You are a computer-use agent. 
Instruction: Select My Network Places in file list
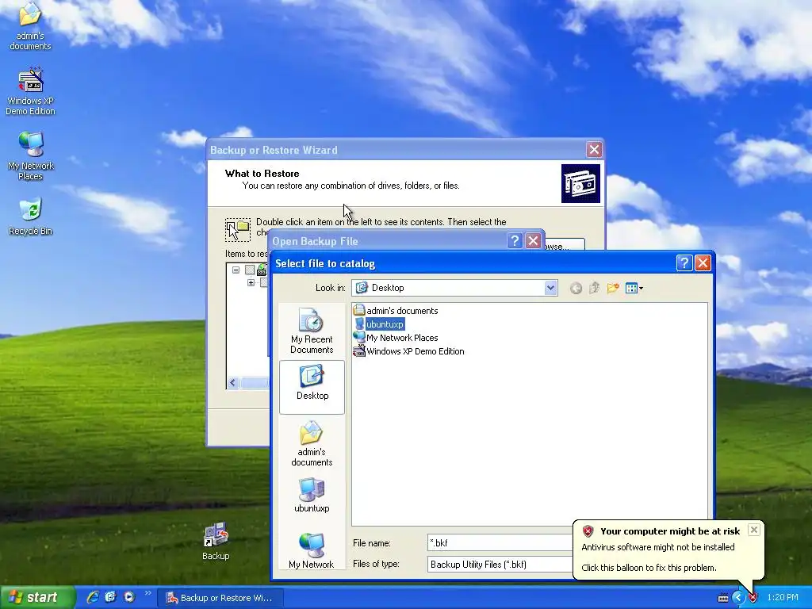point(396,338)
